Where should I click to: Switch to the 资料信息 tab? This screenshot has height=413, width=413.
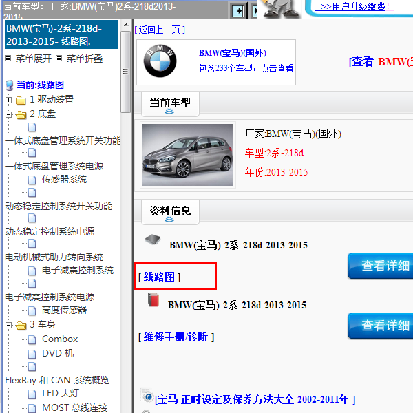point(170,212)
